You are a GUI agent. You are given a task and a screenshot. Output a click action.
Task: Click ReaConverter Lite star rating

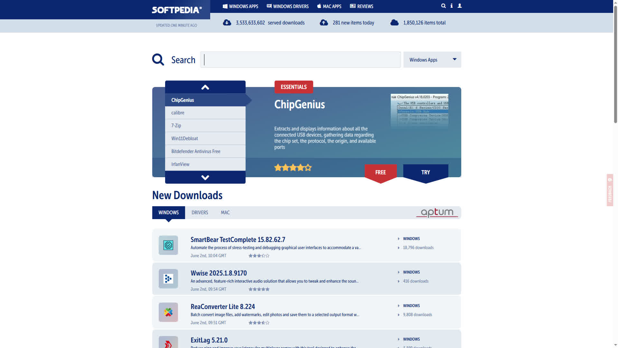pyautogui.click(x=259, y=323)
